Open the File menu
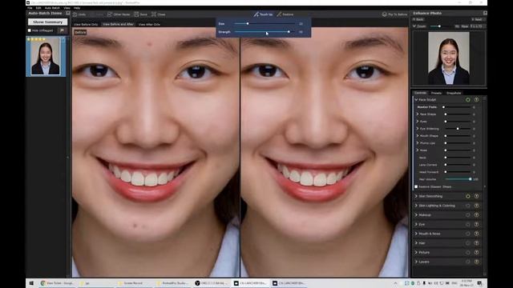The width and height of the screenshot is (513, 288). [x=30, y=8]
